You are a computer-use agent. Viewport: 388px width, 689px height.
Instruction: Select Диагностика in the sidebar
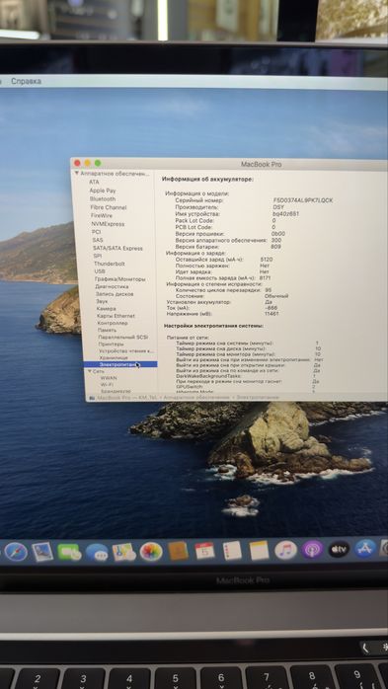(112, 286)
